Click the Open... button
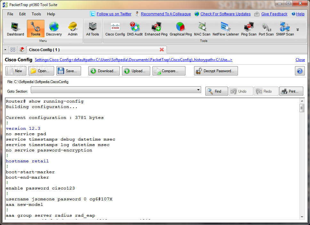The width and height of the screenshot is (310, 225). (41, 71)
